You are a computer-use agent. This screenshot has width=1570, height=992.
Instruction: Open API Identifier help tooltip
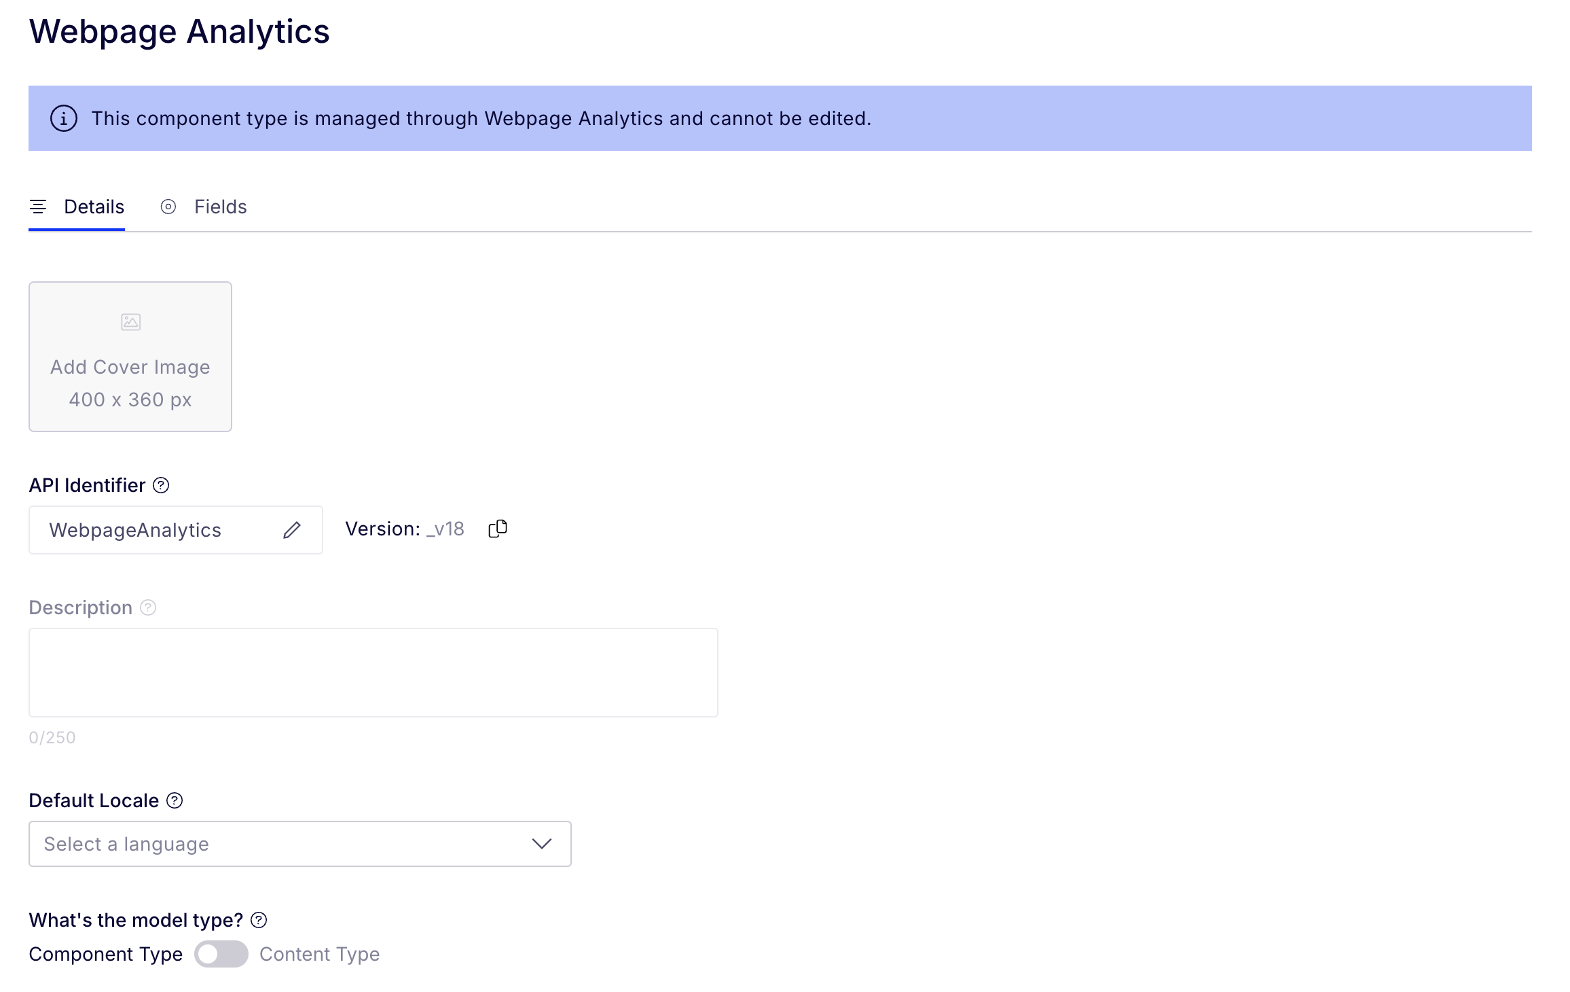click(x=161, y=485)
